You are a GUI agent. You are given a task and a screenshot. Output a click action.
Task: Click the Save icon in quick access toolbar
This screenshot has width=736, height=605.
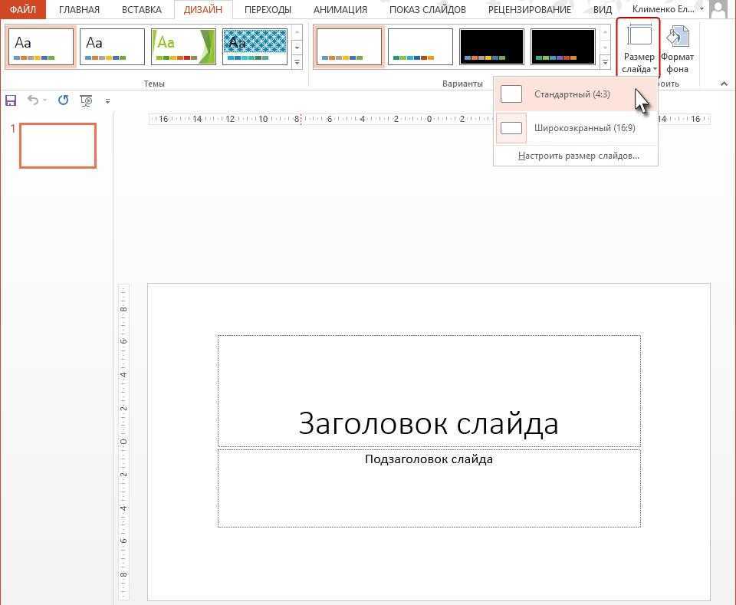11,100
